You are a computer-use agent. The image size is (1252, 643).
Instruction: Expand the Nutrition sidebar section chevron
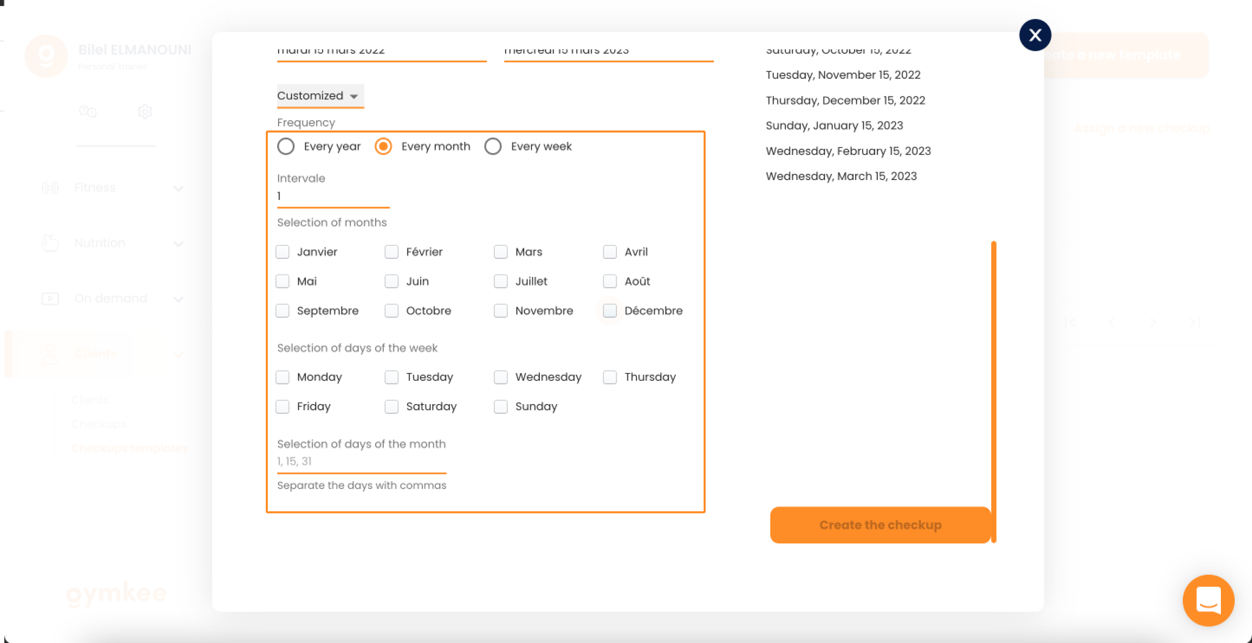coord(179,244)
